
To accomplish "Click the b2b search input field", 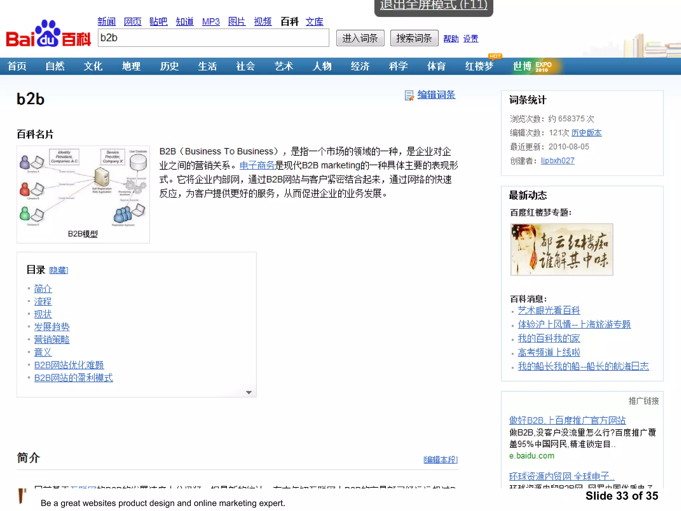I will tap(213, 38).
